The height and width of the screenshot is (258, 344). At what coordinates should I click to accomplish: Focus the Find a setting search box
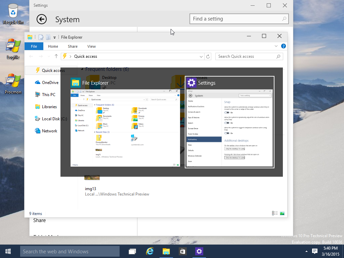coord(239,19)
